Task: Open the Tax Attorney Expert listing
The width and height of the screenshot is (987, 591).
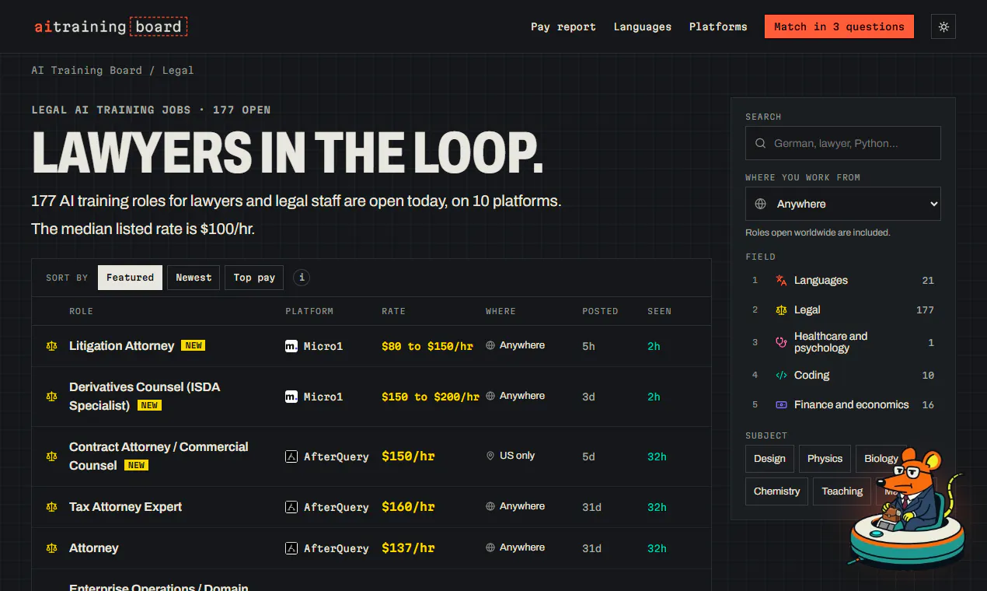Action: pyautogui.click(x=126, y=507)
